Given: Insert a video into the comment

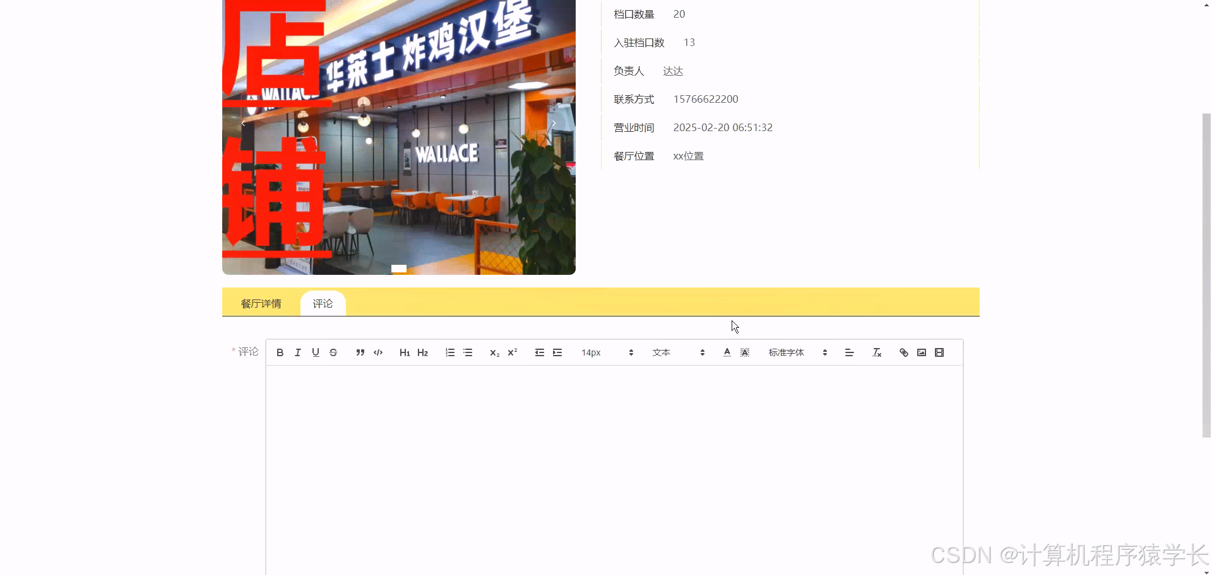Looking at the screenshot, I should click(x=939, y=352).
